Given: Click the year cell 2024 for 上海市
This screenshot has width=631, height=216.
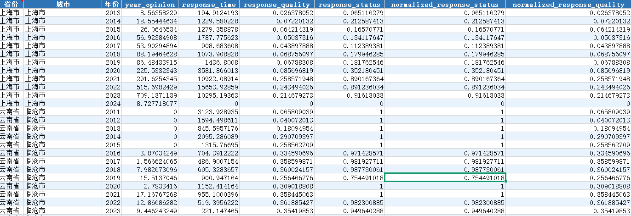Looking at the screenshot, I should [x=111, y=104].
